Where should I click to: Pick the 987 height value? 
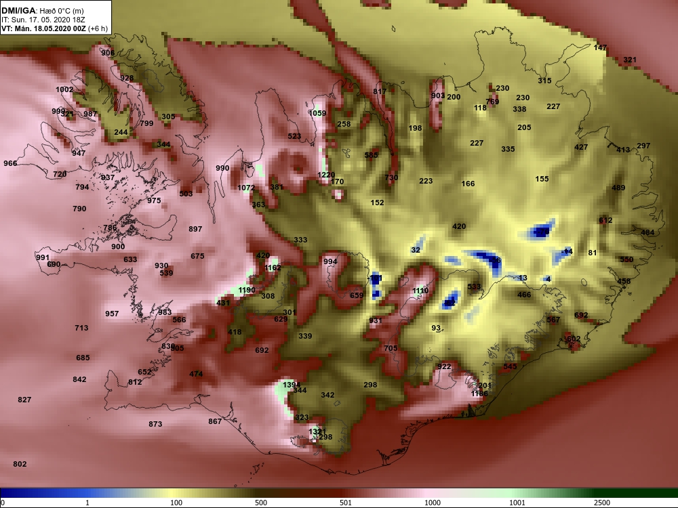90,114
